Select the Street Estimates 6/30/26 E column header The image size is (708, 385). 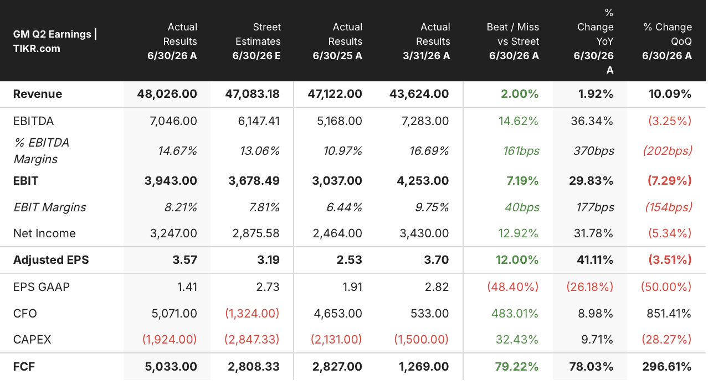[256, 41]
